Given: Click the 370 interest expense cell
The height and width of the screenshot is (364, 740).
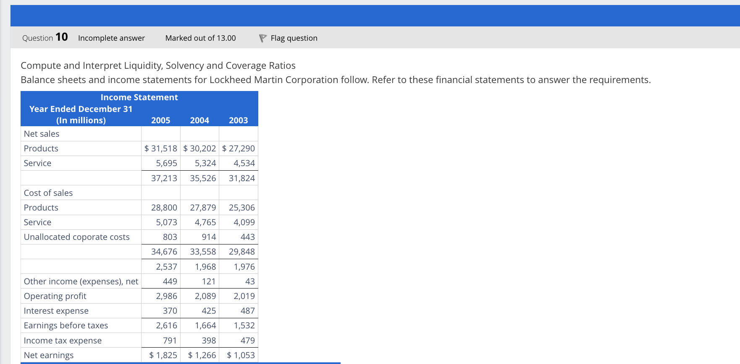Looking at the screenshot, I should point(161,311).
